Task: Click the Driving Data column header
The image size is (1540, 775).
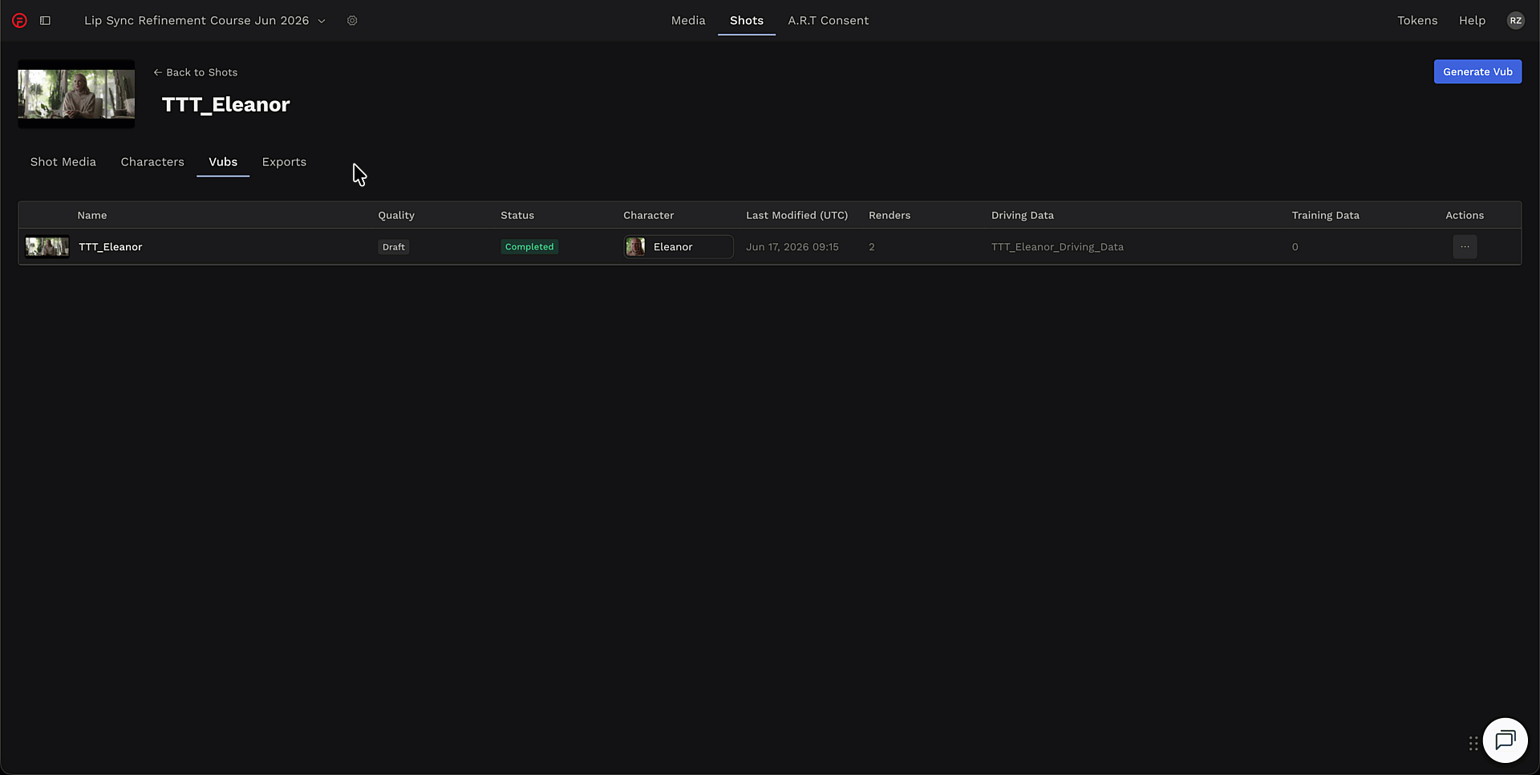Action: pyautogui.click(x=1023, y=215)
